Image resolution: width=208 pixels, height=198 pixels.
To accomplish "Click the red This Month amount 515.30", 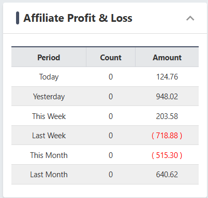I will point(167,155).
